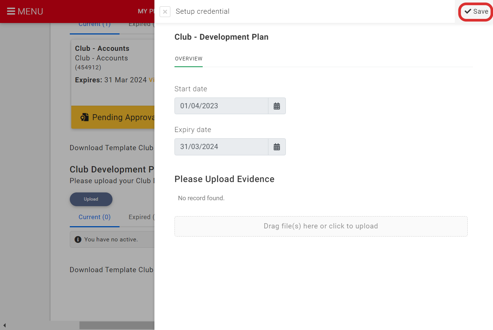Click the drag files upload area
The width and height of the screenshot is (493, 330).
pyautogui.click(x=321, y=226)
